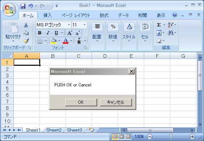The image size is (204, 141).
Task: Switch to Page Layout view in status bar
Action: click(x=122, y=136)
